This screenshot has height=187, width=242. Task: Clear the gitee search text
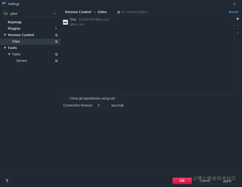(54, 14)
